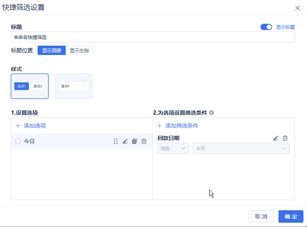Choose the dropdown style thumbnail
This screenshot has width=307, height=227.
[74, 86]
